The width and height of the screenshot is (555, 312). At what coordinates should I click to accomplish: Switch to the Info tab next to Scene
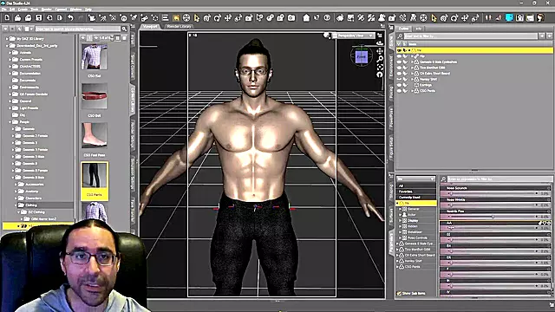tap(418, 29)
